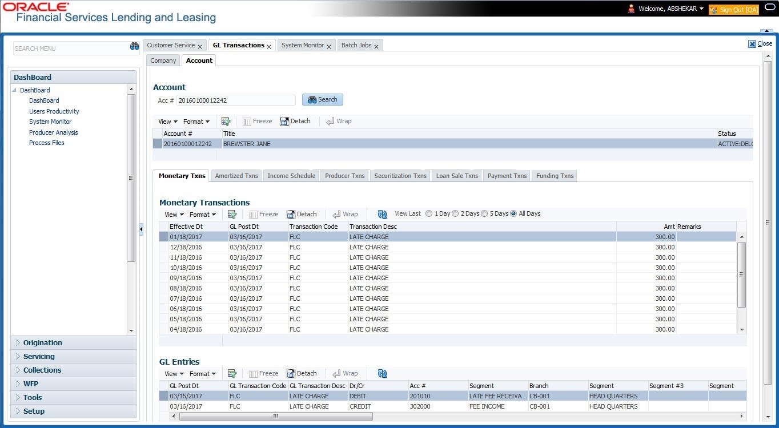The height and width of the screenshot is (428, 779).
Task: Refresh the GL Entries table
Action: tap(383, 373)
